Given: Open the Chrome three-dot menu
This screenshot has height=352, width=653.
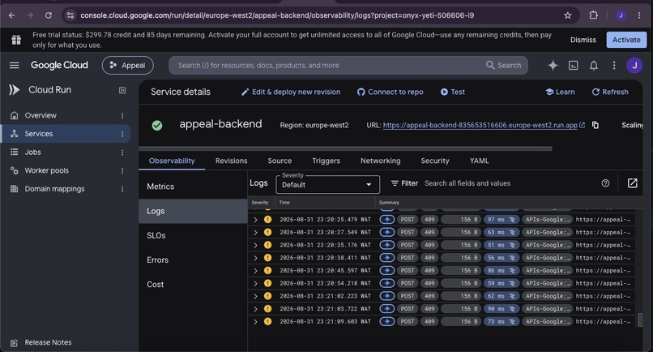Looking at the screenshot, I should point(639,15).
